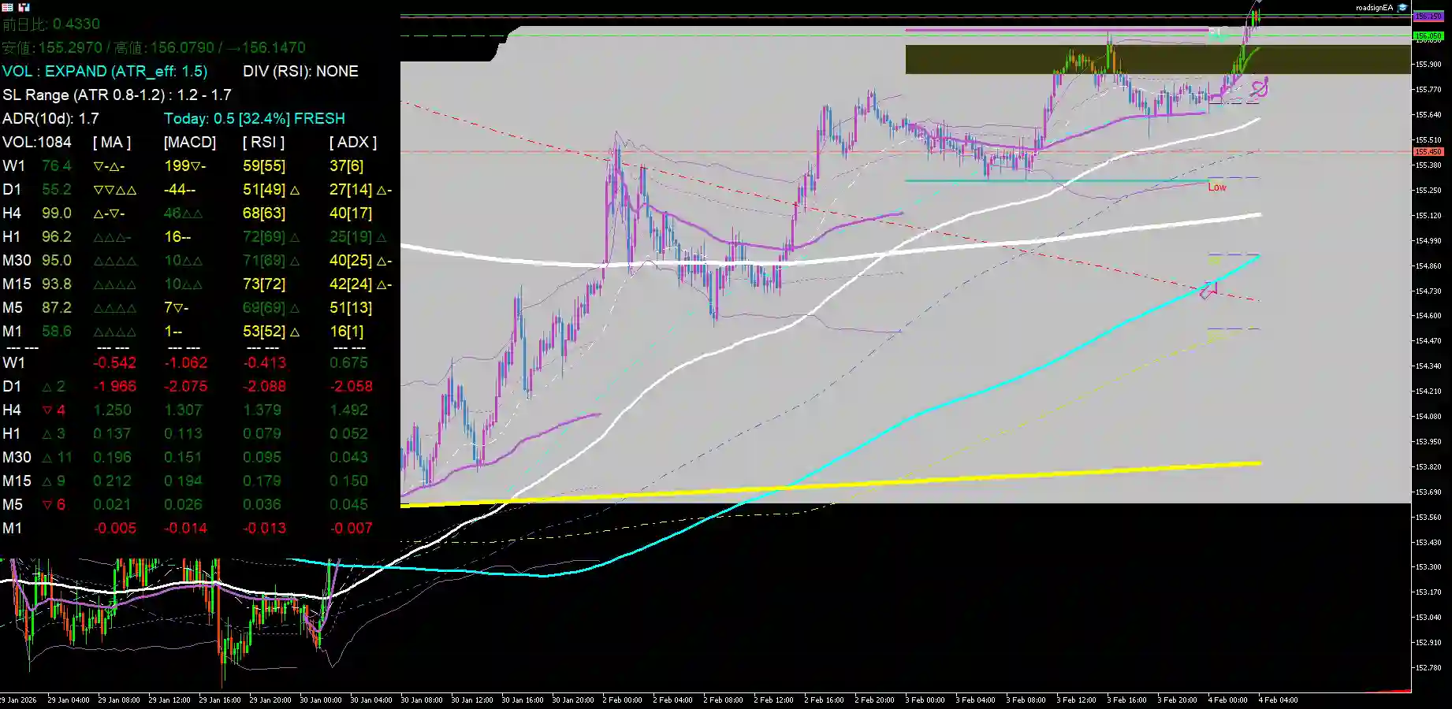Viewport: 1452px width, 709px height.
Task: Click the 'VOL : EXPAND' status text
Action: pyautogui.click(x=55, y=71)
